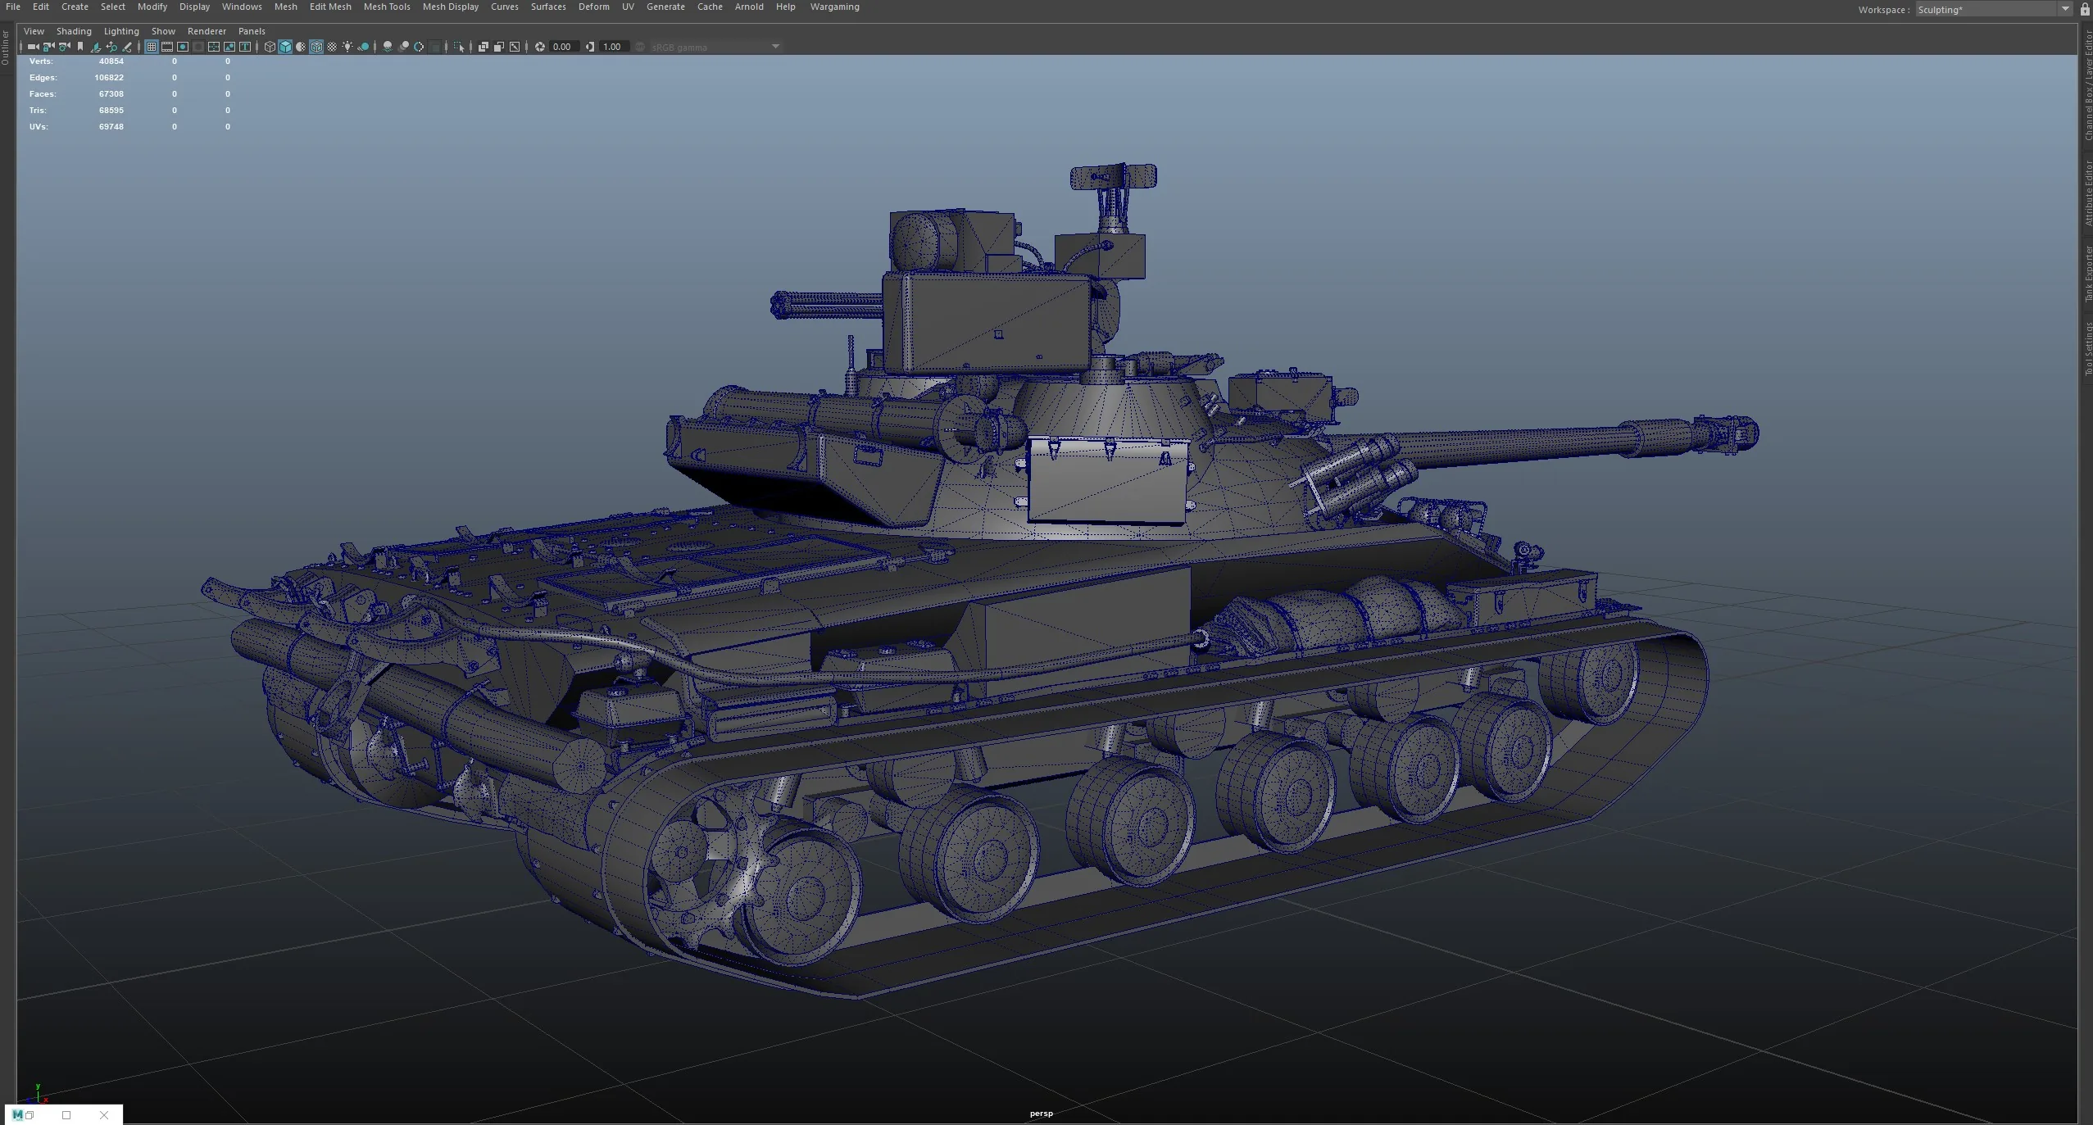
Task: Click the Bookmarks icon in panel toolbar
Action: (x=80, y=47)
